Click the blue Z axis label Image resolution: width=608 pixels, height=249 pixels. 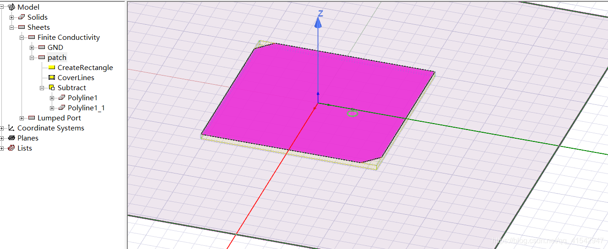pos(320,14)
